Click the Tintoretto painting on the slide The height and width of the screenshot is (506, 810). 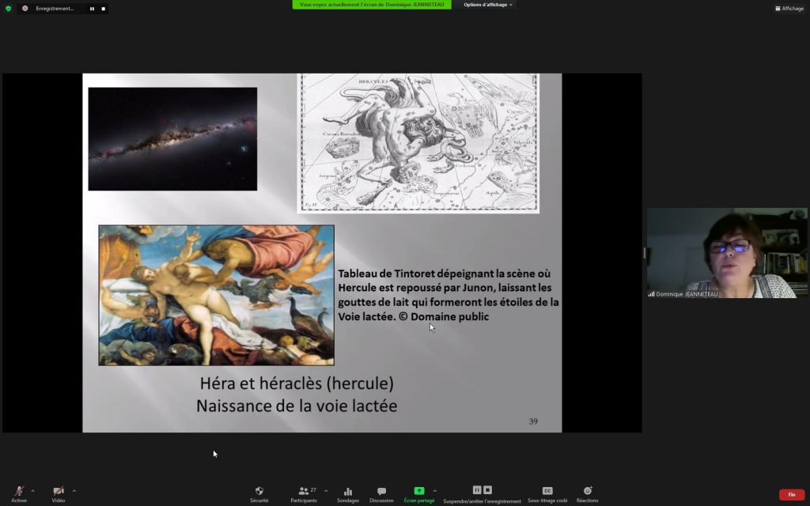click(x=217, y=296)
